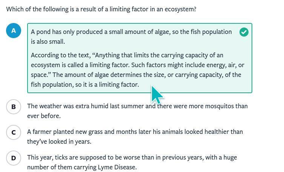Click the explanation starting "According to the text"
The width and height of the screenshot is (284, 172).
coord(137,70)
